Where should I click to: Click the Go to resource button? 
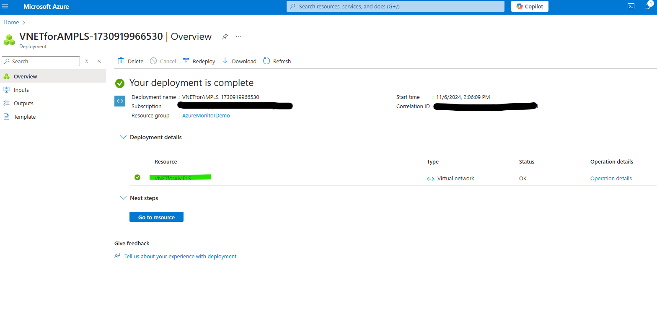[156, 217]
